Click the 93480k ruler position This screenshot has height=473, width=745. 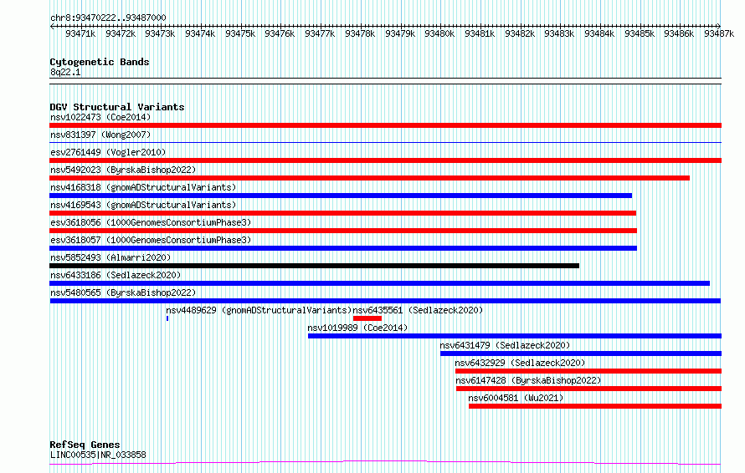pos(439,33)
